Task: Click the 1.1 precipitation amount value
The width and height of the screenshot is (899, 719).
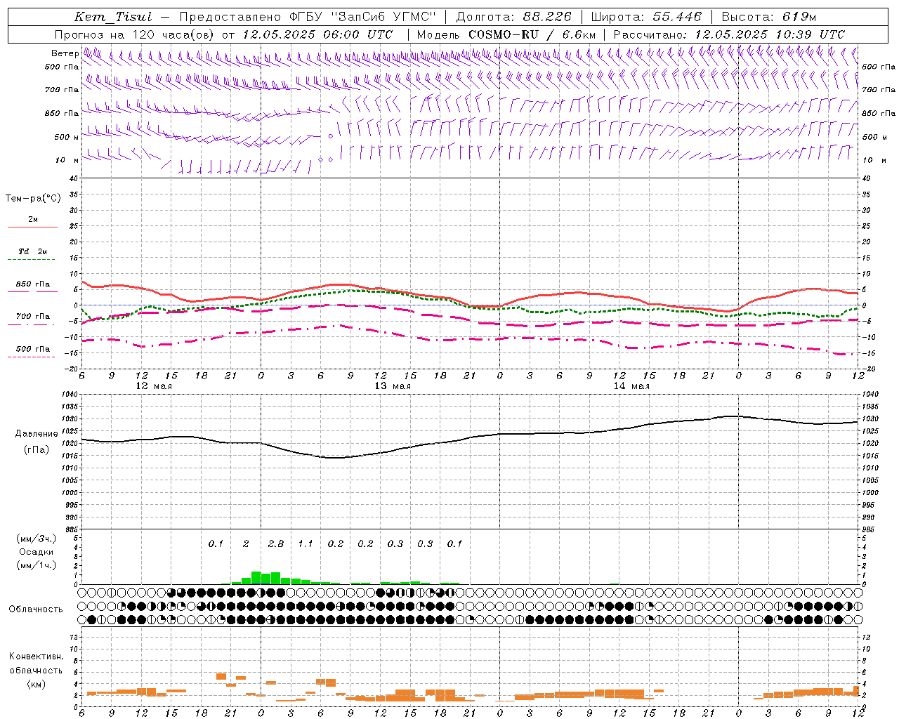Action: point(306,543)
